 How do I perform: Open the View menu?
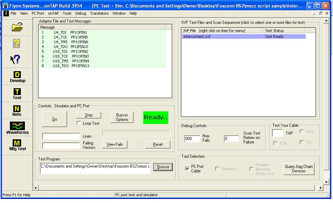(x=24, y=13)
